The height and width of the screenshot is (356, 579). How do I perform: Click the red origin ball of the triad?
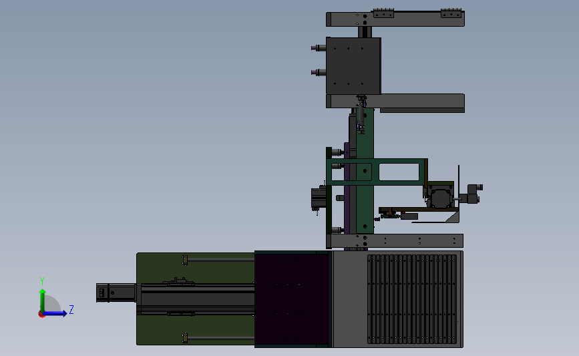click(41, 315)
